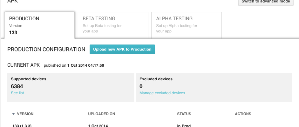Click the excluded devices count 0
The width and height of the screenshot is (299, 127).
click(x=141, y=86)
